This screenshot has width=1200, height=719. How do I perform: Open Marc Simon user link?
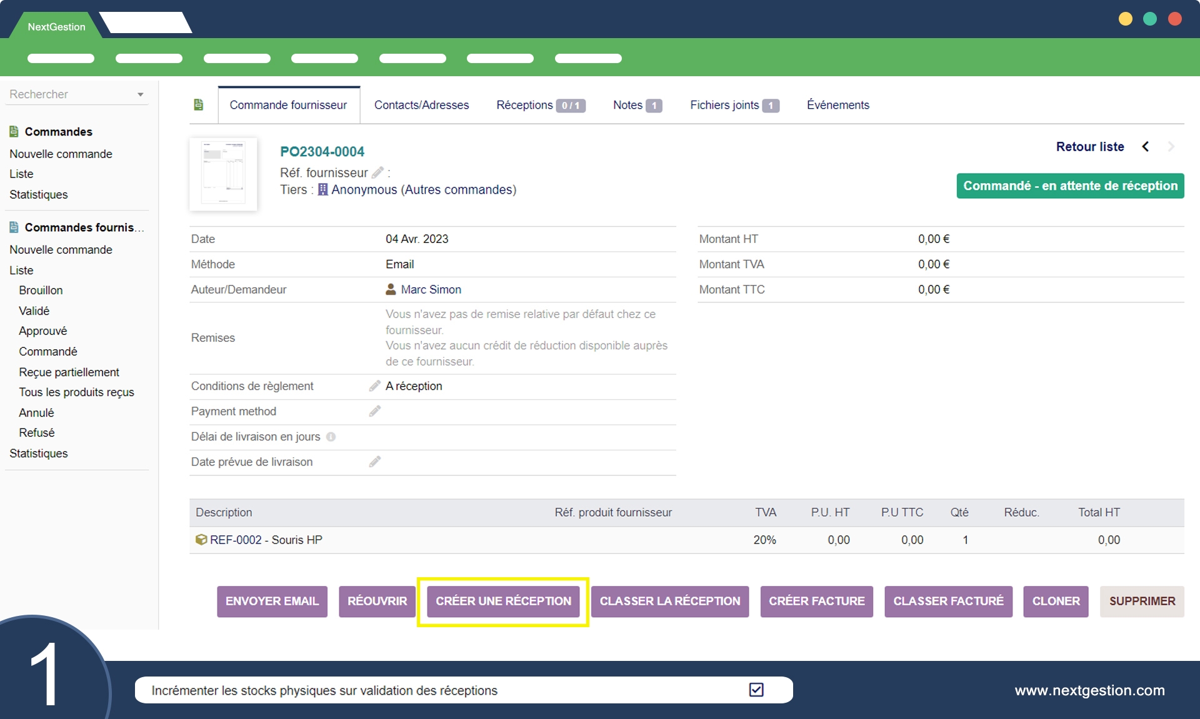[431, 289]
